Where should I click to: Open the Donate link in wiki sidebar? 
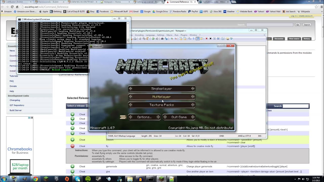13,86
